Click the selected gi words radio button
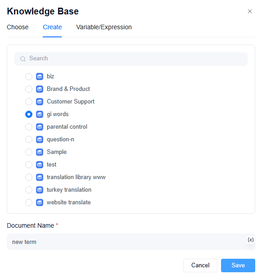The height and width of the screenshot is (279, 262). pos(29,114)
